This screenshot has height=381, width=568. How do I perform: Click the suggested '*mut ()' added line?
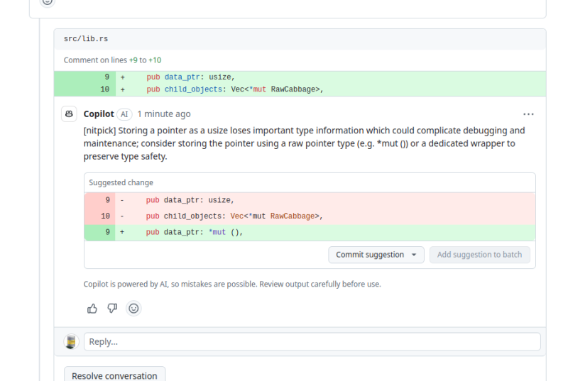click(x=195, y=232)
